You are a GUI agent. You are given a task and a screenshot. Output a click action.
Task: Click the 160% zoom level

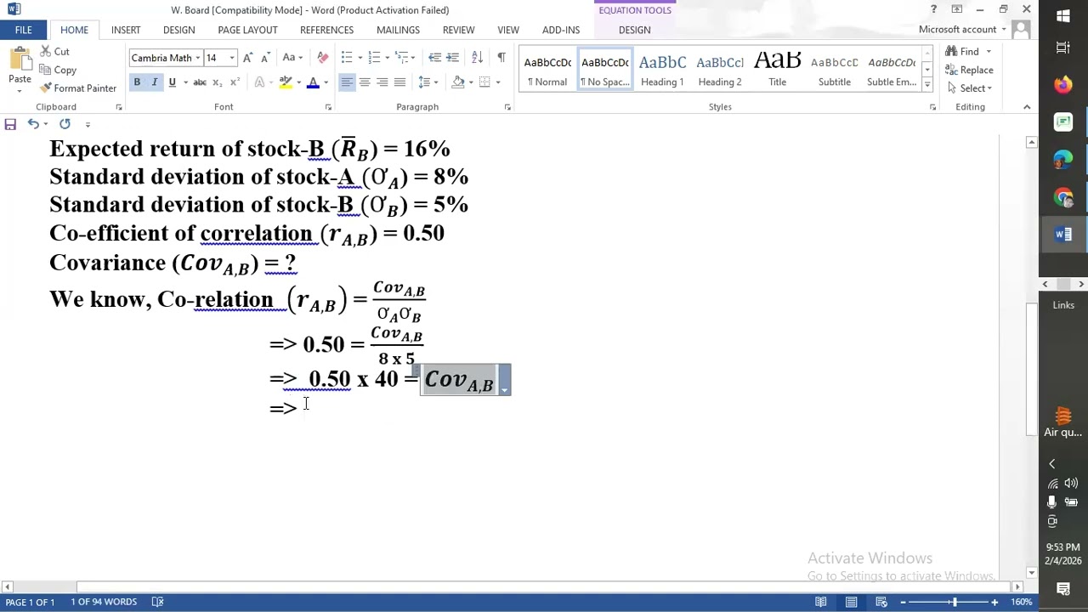tap(1021, 602)
